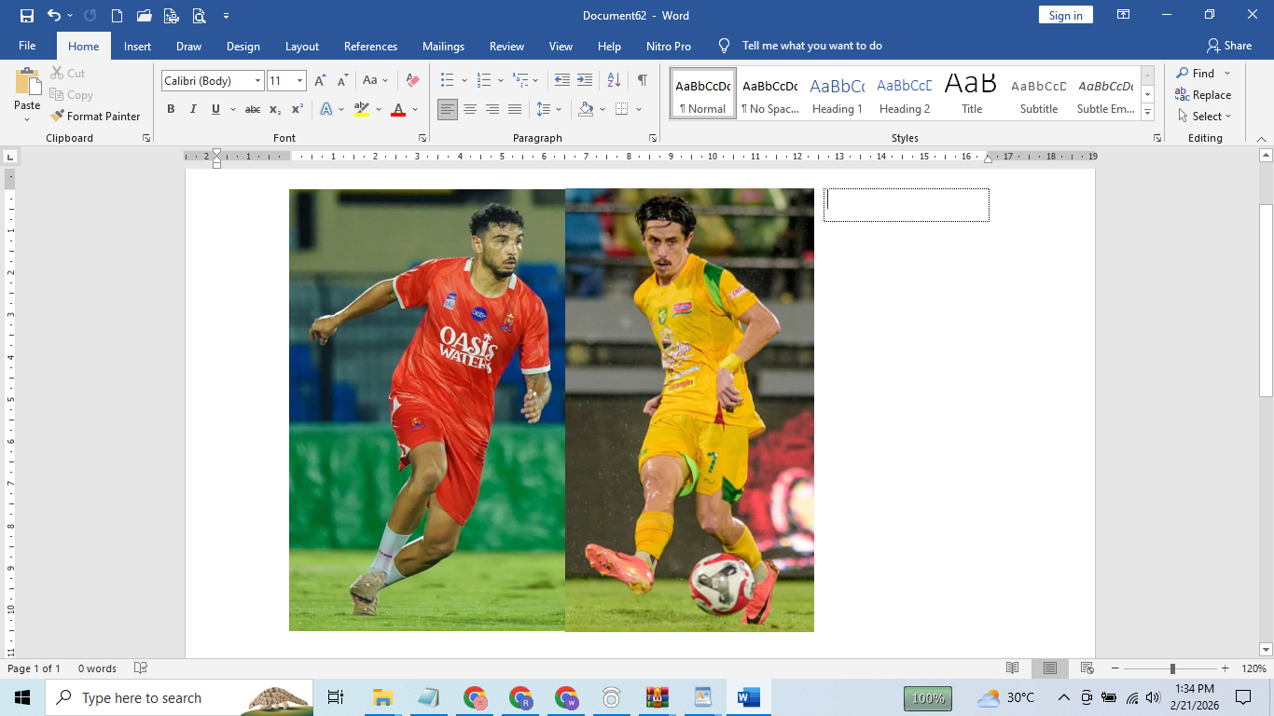Open the Line Spacing dropdown
The height and width of the screenshot is (716, 1274).
point(548,110)
